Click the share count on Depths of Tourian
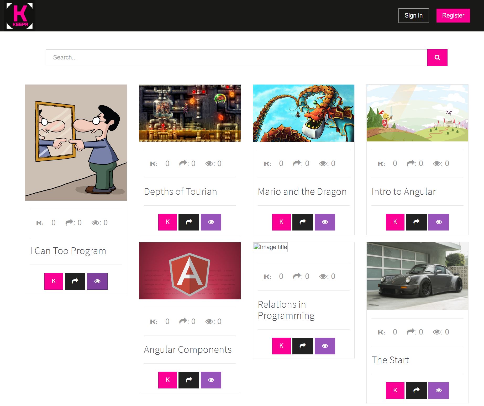Image resolution: width=484 pixels, height=406 pixels. 187,164
